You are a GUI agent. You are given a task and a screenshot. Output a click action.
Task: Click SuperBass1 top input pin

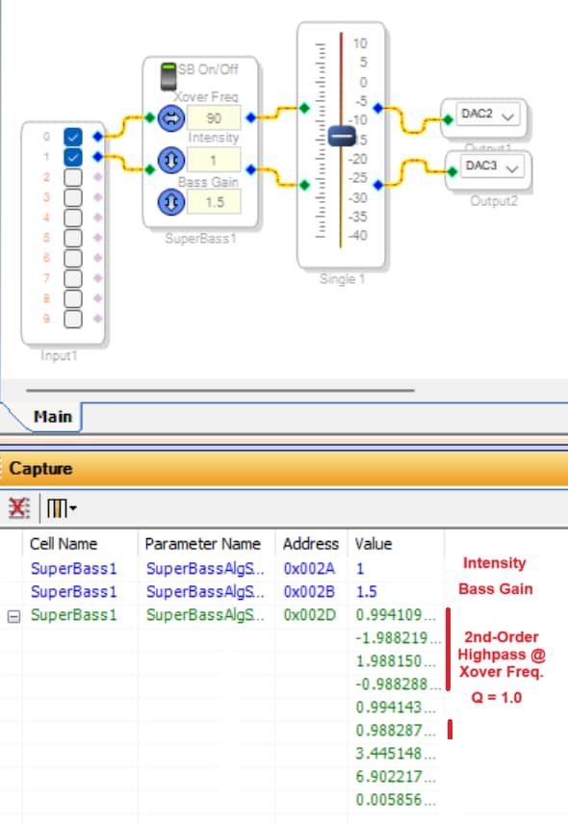tap(150, 117)
